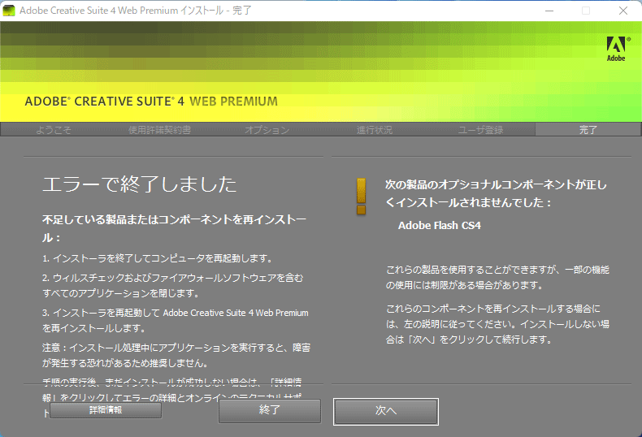Screen dimensions: 642x437
Task: Click step 1 インストーラを終了して instruction
Action: point(158,258)
